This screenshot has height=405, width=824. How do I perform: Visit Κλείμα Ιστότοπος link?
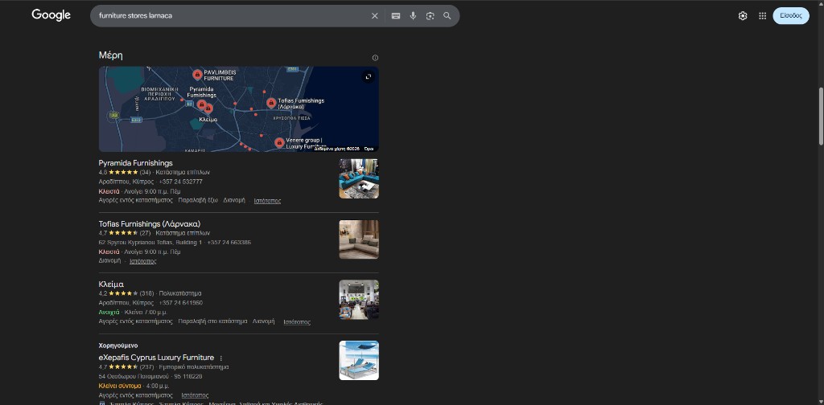297,321
